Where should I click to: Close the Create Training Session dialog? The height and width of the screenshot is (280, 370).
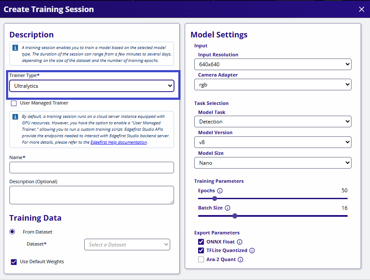361,9
